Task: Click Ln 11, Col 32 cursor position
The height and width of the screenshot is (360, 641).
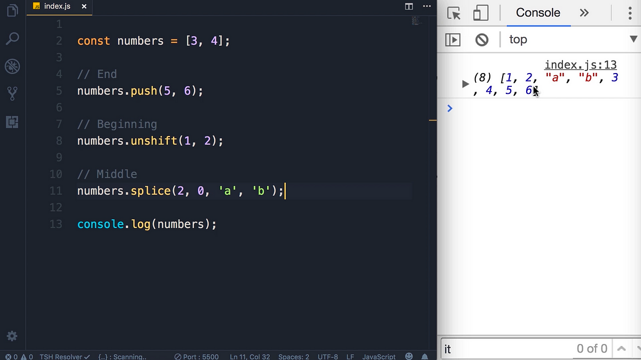Action: click(250, 356)
